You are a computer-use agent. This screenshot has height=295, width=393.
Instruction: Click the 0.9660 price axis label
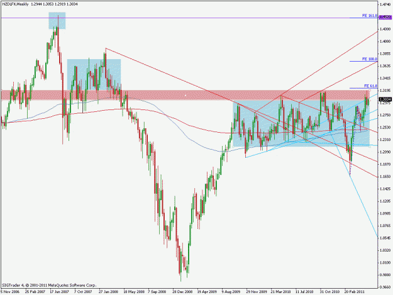(x=386, y=287)
